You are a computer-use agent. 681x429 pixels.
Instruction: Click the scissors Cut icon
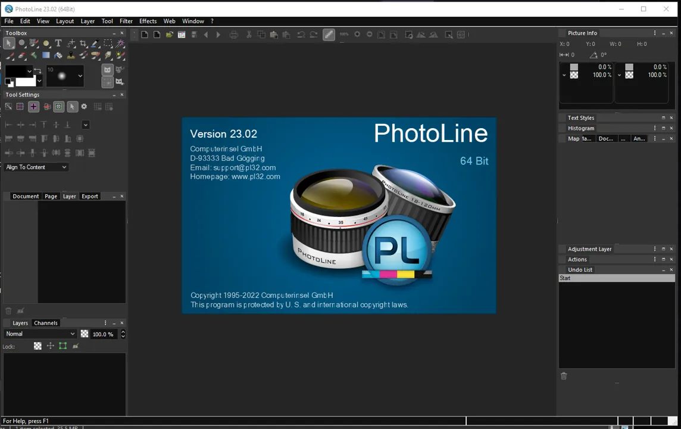249,35
